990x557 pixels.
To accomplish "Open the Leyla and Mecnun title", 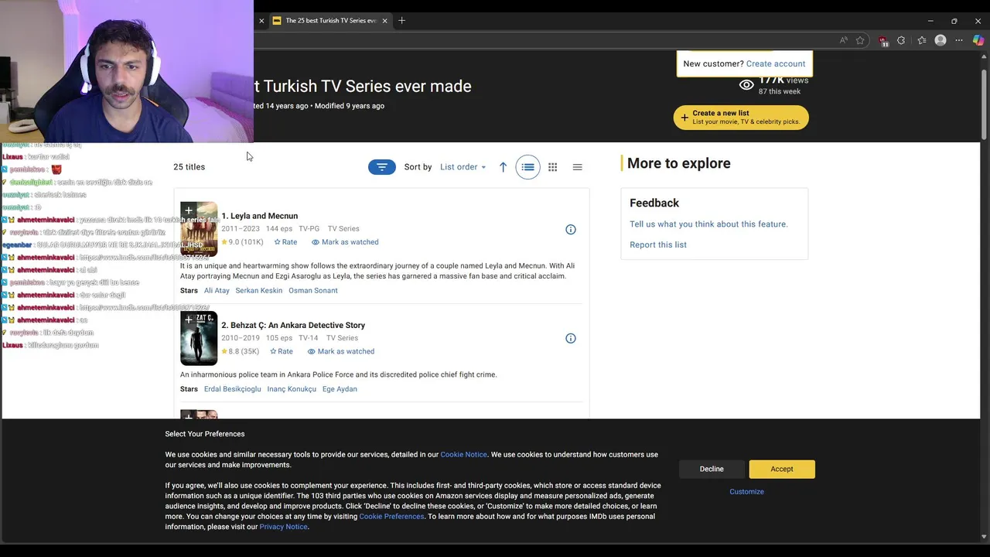I will [259, 216].
